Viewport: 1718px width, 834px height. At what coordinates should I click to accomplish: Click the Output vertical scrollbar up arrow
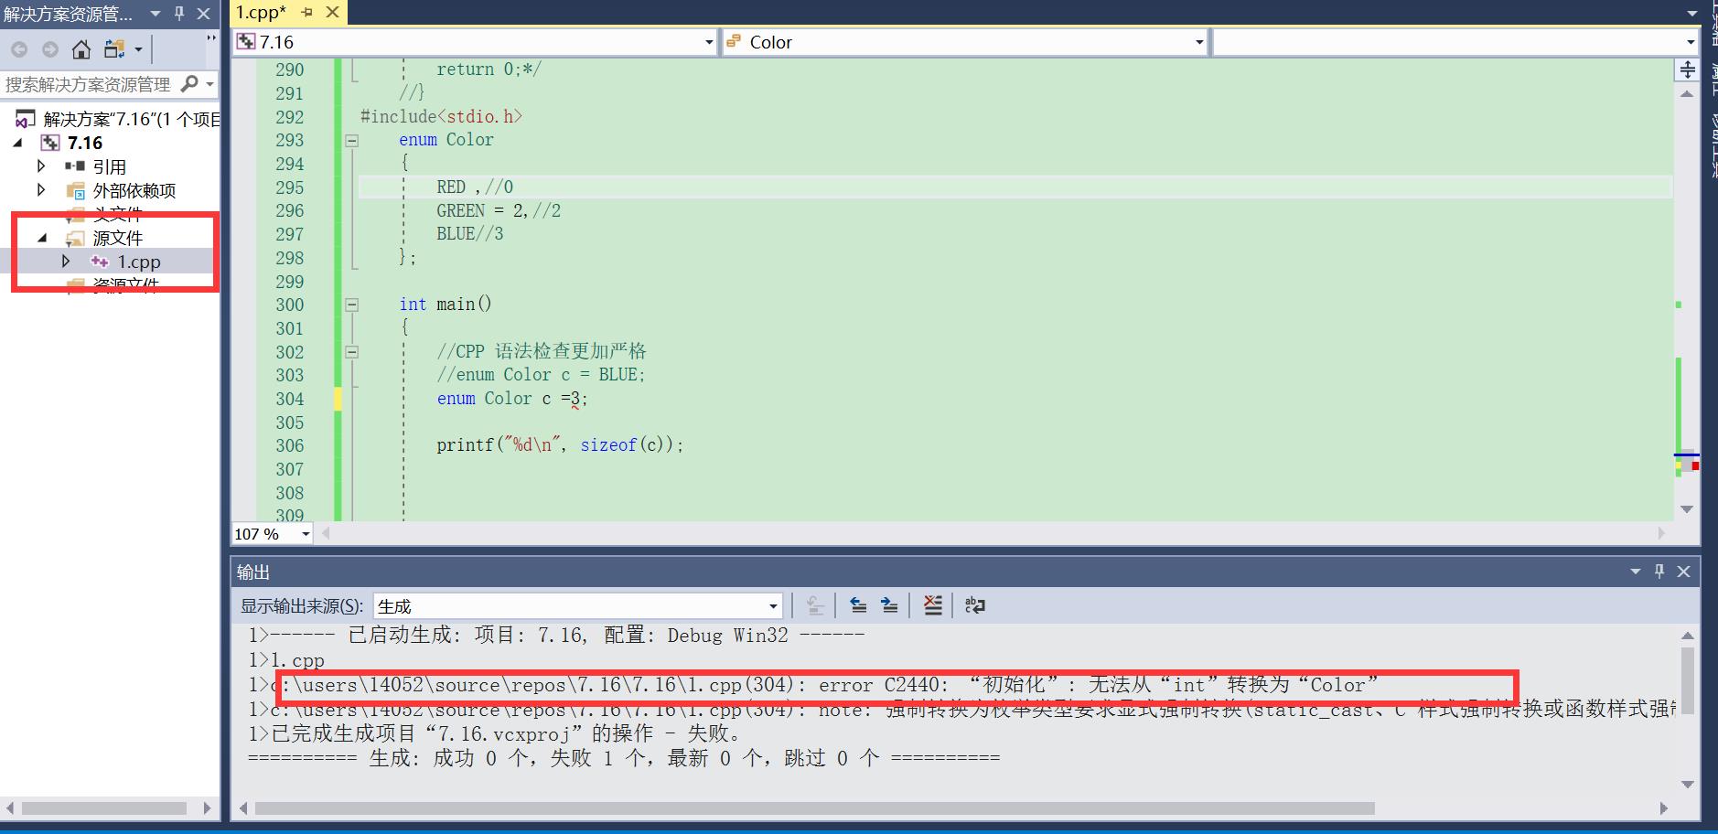pos(1688,636)
